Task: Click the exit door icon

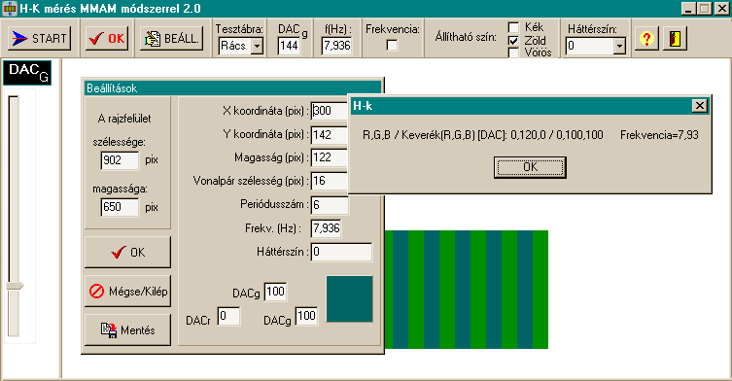Action: (x=675, y=38)
